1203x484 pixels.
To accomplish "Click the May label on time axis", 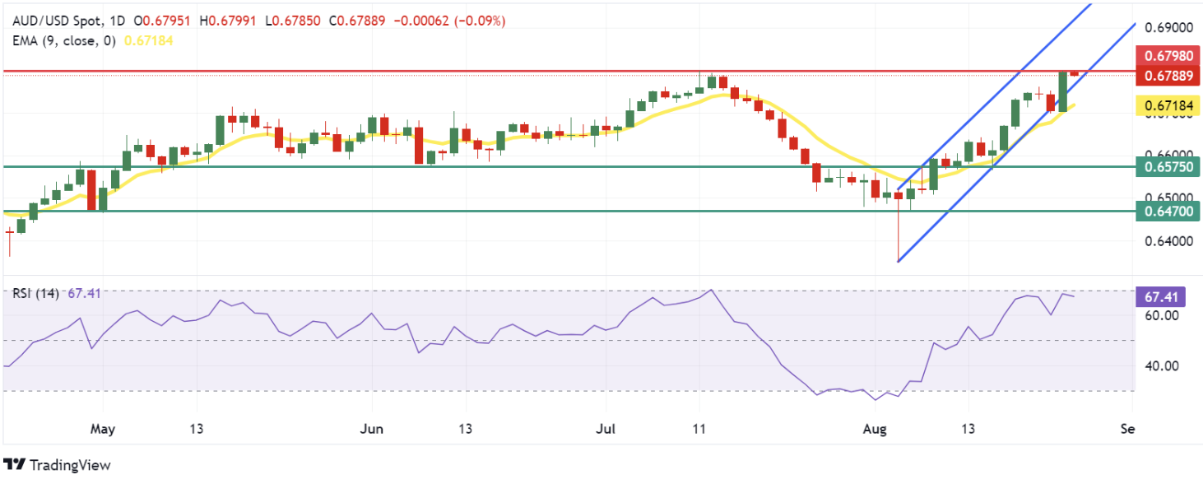I will [x=103, y=430].
